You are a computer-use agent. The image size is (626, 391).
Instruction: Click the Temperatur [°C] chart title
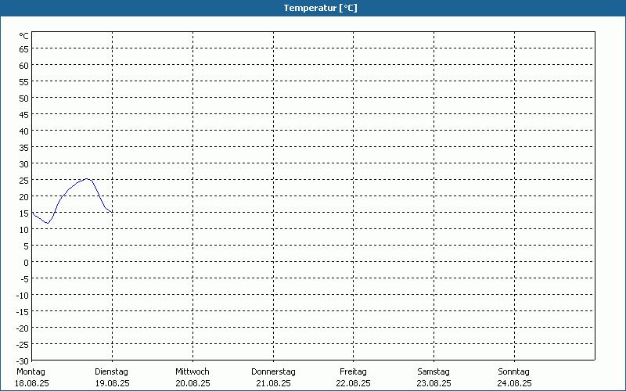pos(320,8)
